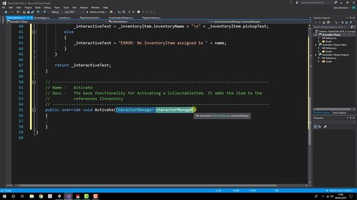Select the Assembly-CSharp-firstpass project
The width and height of the screenshot is (357, 200).
335,55
